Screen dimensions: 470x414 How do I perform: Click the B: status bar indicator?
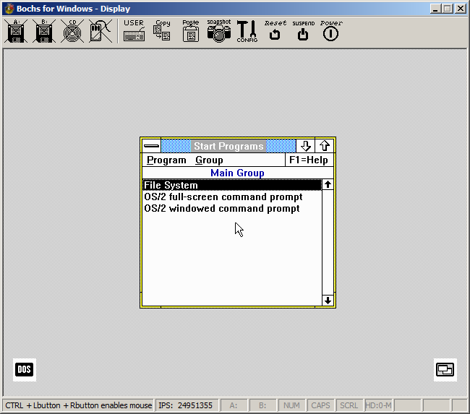262,405
